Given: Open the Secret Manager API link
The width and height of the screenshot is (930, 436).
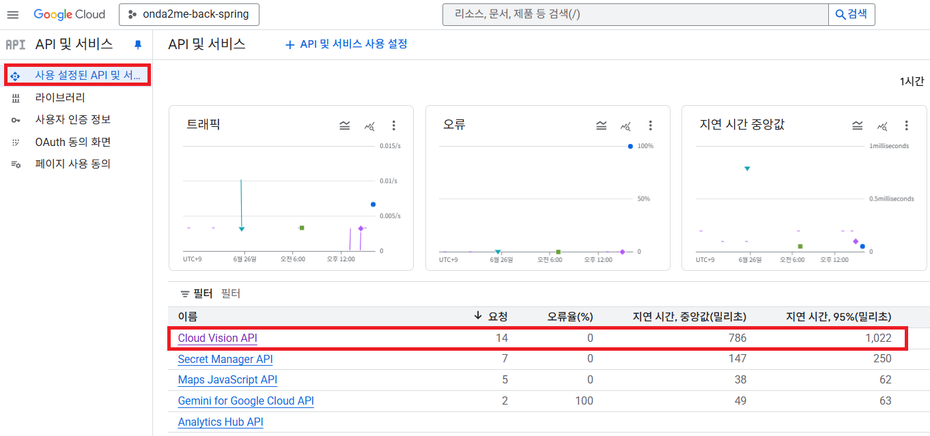Looking at the screenshot, I should (225, 359).
